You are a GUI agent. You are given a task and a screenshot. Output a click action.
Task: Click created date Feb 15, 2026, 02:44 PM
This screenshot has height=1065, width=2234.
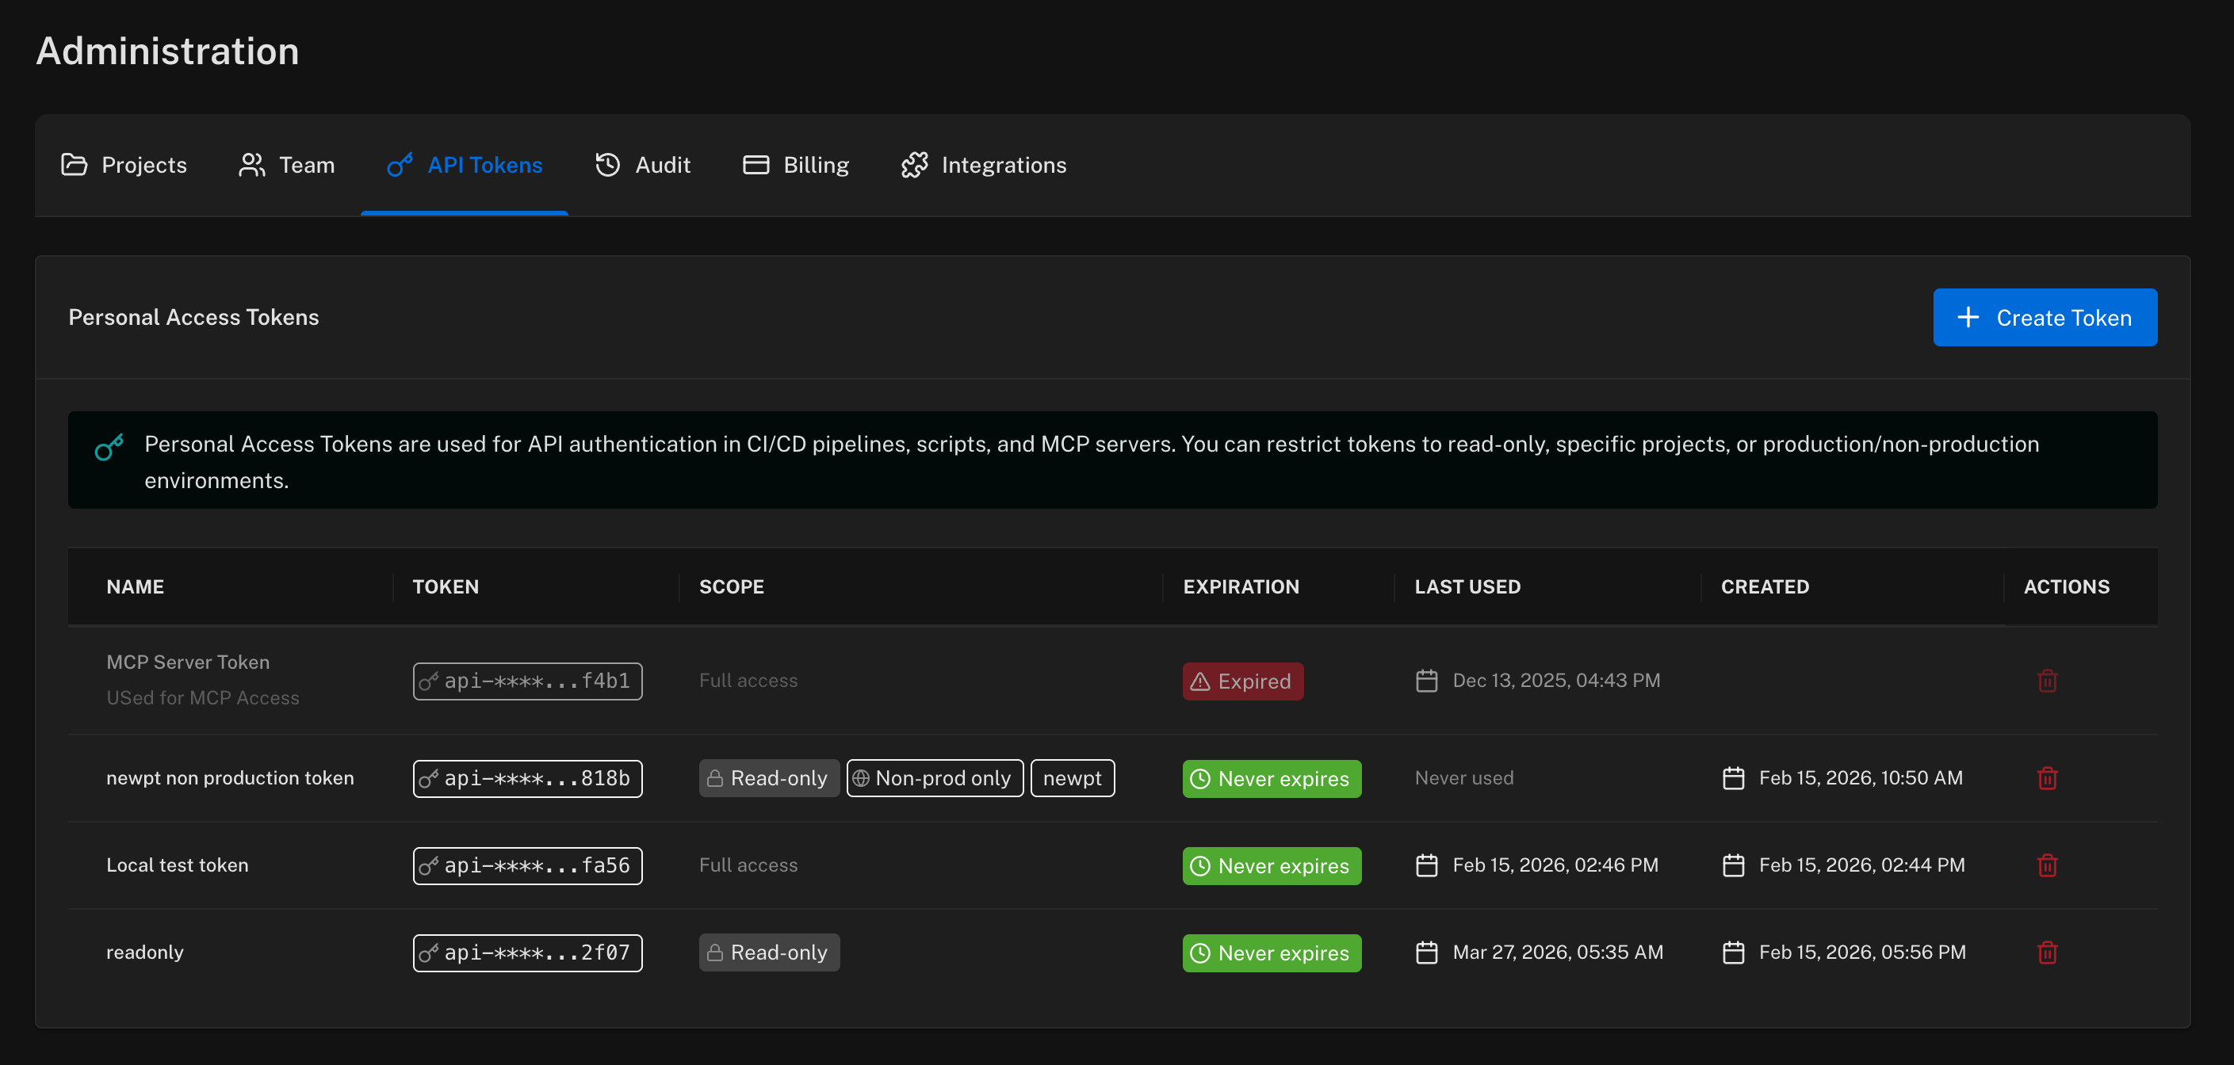1861,865
